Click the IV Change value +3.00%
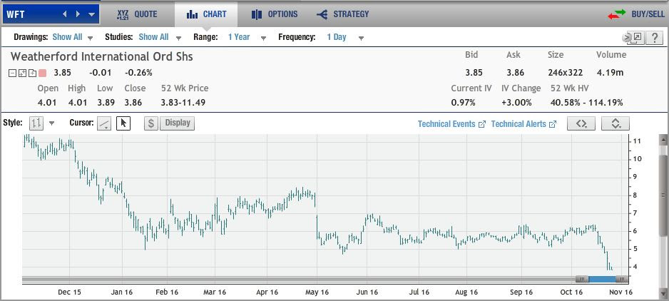The height and width of the screenshot is (301, 669). 516,103
